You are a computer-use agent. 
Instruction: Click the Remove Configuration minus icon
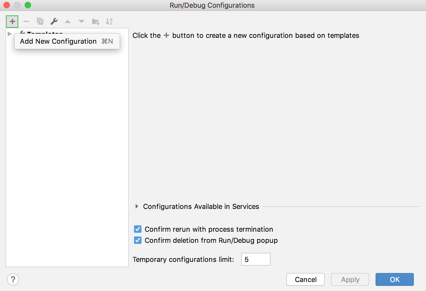click(x=26, y=21)
